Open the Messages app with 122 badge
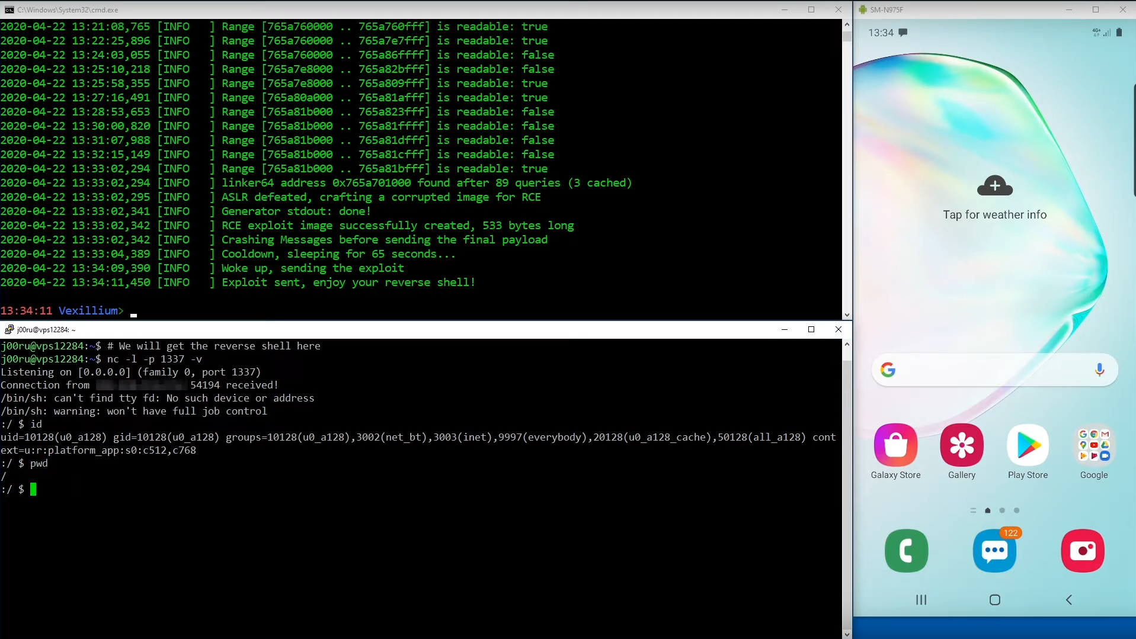This screenshot has height=639, width=1136. coord(994,551)
